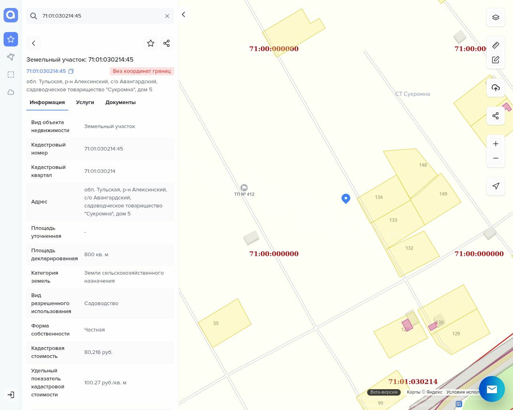
Task: Switch to the Услуги tab
Action: pos(85,102)
